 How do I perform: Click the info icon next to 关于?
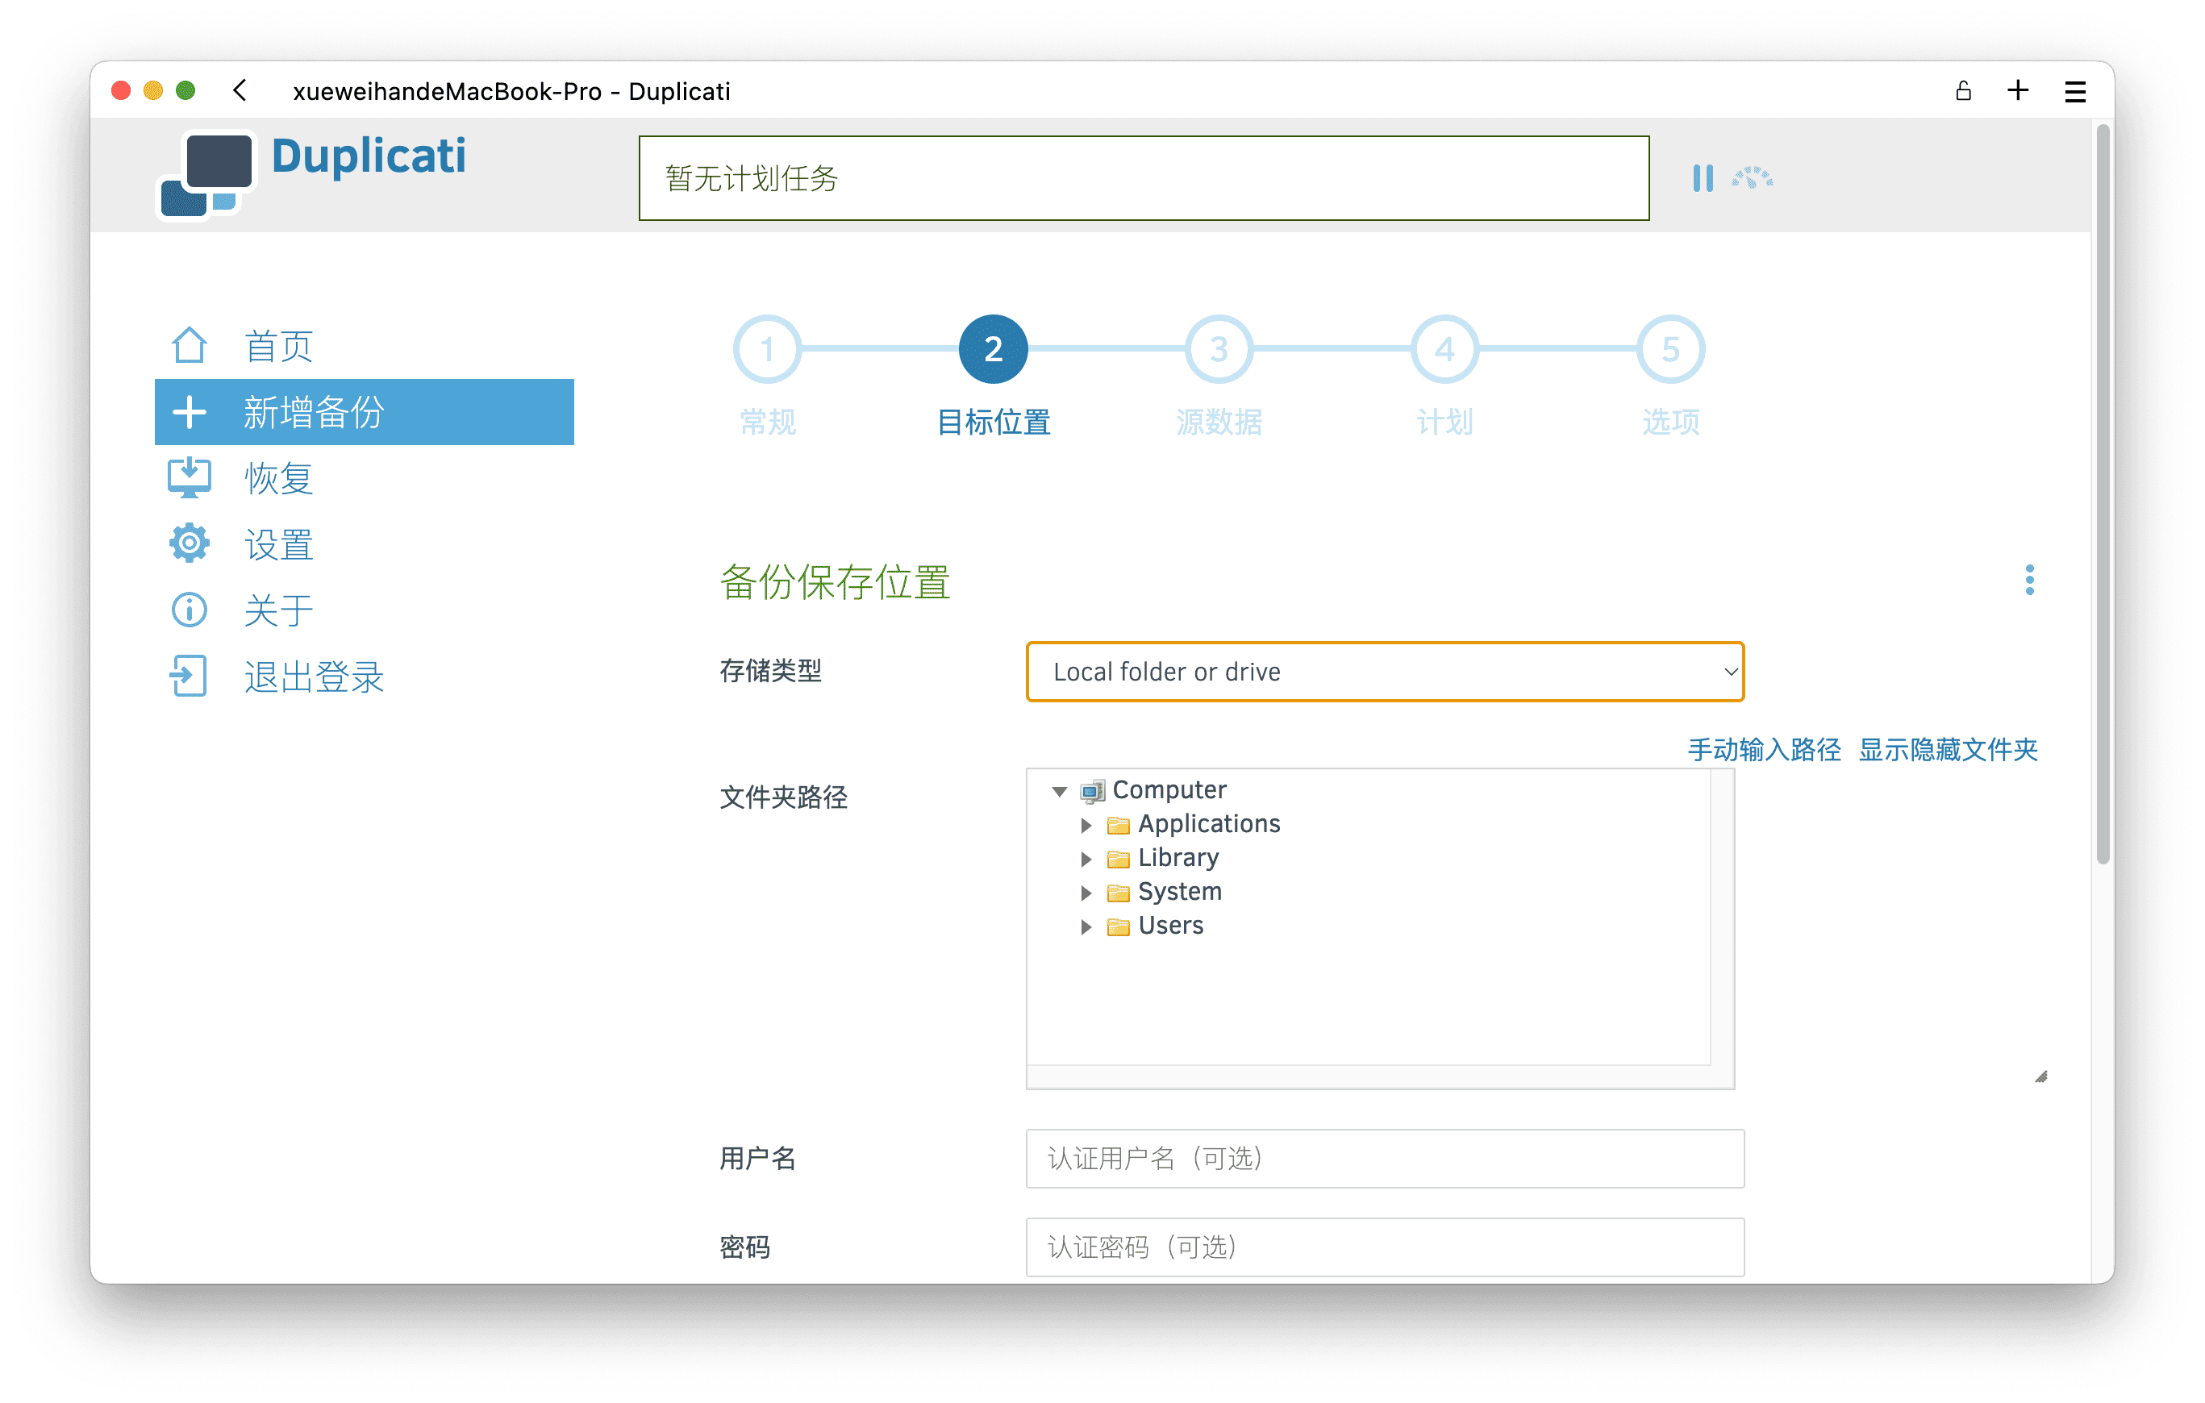click(x=189, y=610)
